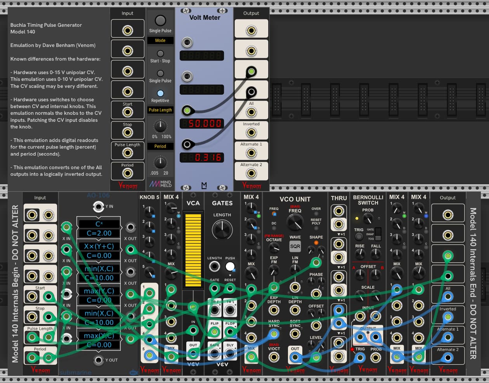
Task: Toggle the SQR wave button on VCO Unit
Action: (x=295, y=246)
